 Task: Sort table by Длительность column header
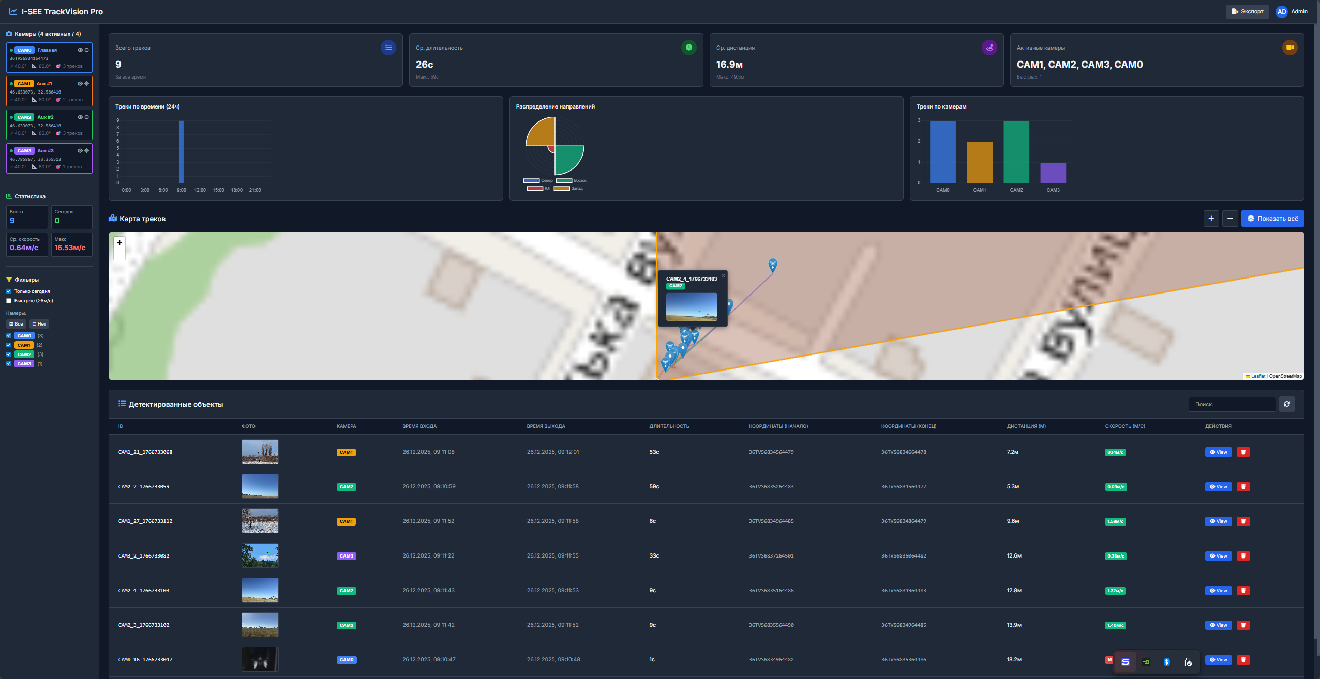669,426
